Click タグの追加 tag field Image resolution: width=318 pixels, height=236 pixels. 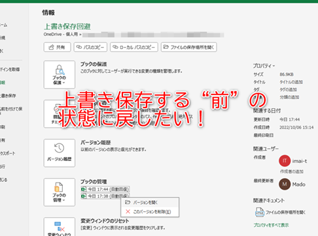coord(288,89)
